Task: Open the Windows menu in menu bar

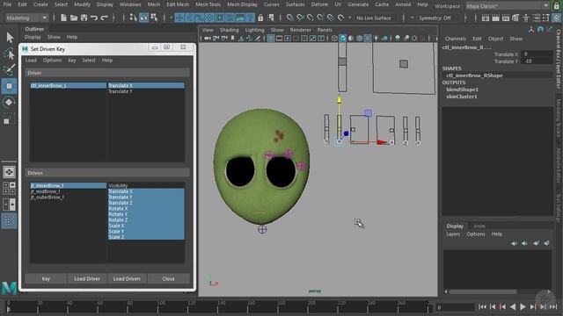Action: point(130,4)
